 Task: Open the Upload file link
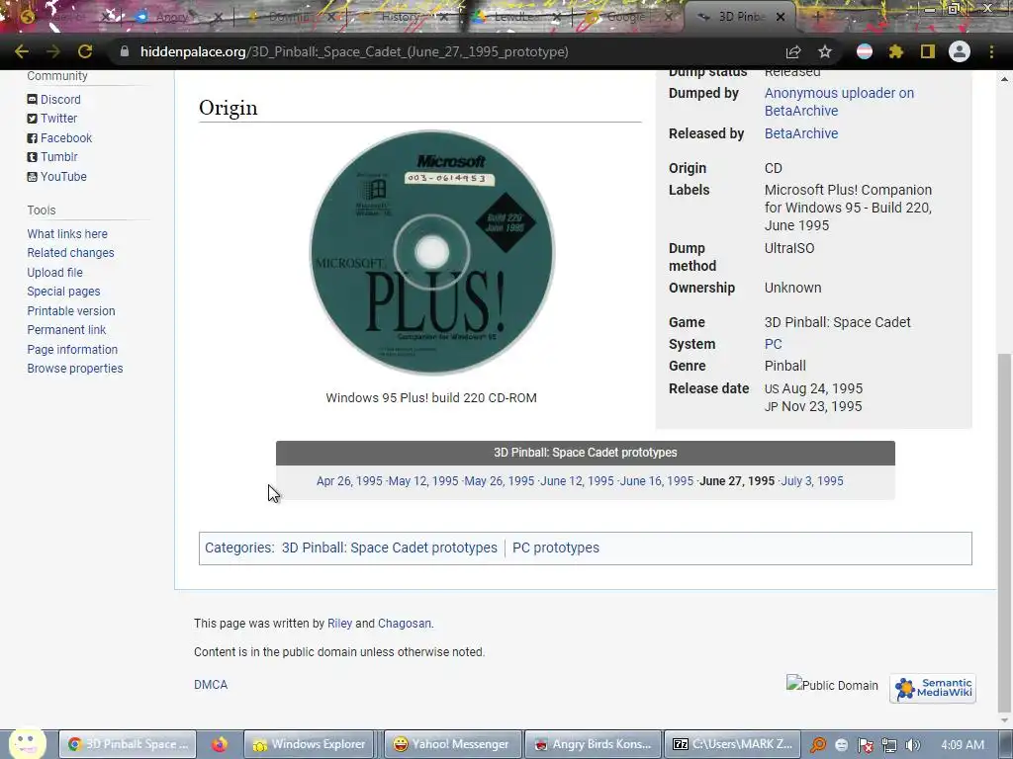coord(55,273)
